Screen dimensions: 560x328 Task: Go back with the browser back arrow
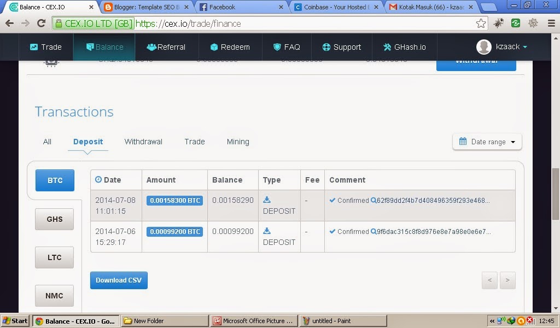point(10,24)
